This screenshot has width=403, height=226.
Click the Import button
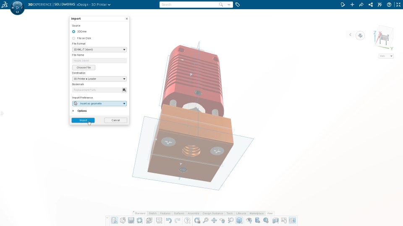tap(83, 120)
